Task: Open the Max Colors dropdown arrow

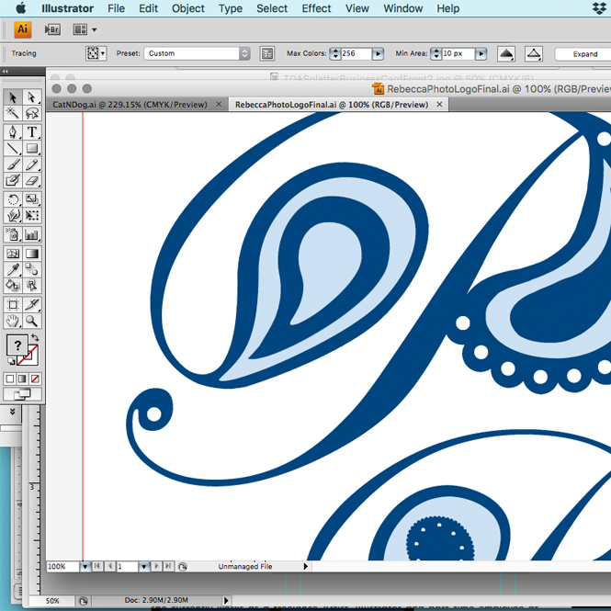Action: pyautogui.click(x=378, y=54)
